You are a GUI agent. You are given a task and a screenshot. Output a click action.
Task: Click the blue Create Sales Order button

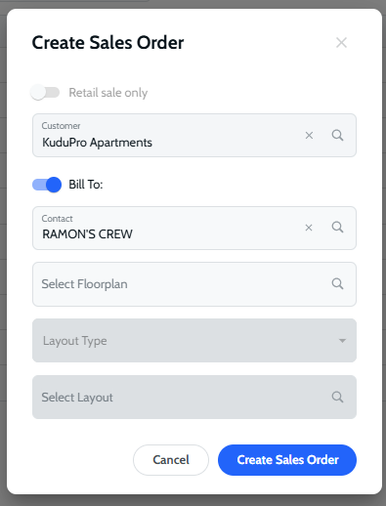[x=287, y=460]
